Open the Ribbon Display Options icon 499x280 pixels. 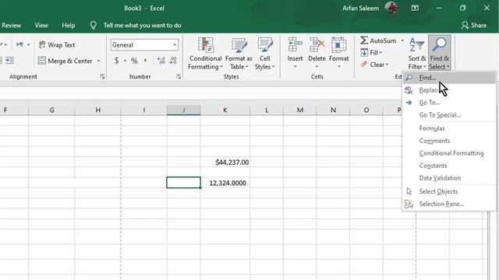pyautogui.click(x=415, y=8)
